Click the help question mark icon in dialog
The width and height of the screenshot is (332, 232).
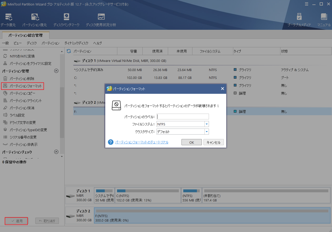pyautogui.click(x=110, y=142)
